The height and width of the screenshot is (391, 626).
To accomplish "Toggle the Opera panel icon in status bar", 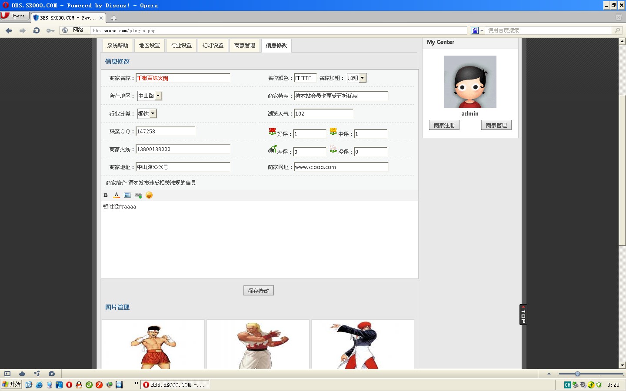I will tap(7, 374).
